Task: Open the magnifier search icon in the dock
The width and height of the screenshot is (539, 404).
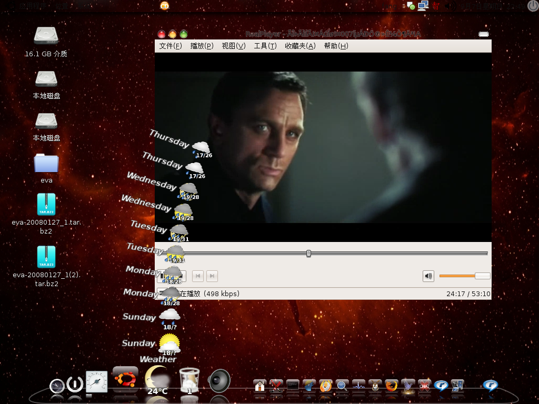Action: point(342,386)
